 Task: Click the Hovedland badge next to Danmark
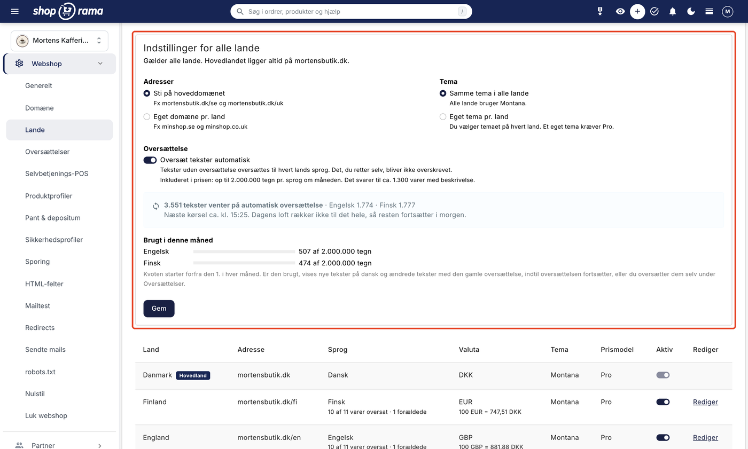click(x=193, y=375)
